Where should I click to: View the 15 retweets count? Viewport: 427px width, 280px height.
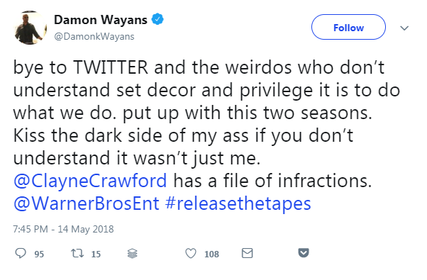click(x=96, y=254)
